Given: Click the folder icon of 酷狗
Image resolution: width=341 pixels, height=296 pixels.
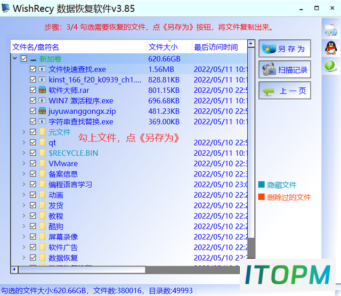Looking at the screenshot, I should [43, 226].
